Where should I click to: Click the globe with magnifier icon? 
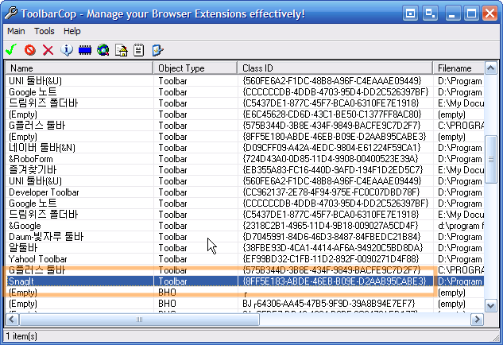[103, 50]
